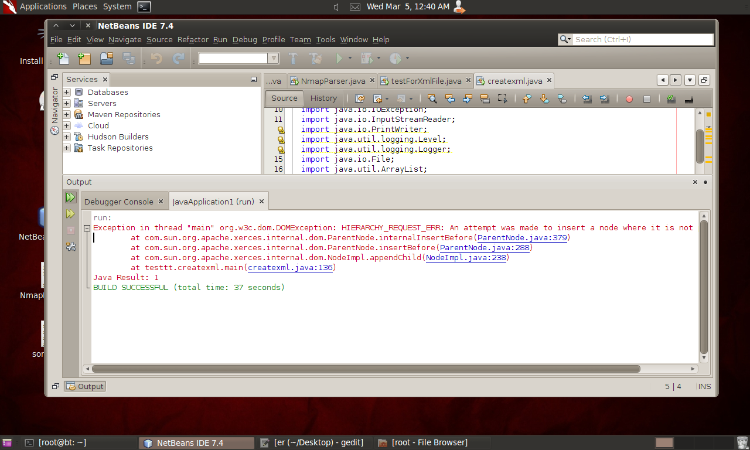Click the terminal launcher in top panel
The image size is (750, 450).
[x=144, y=7]
